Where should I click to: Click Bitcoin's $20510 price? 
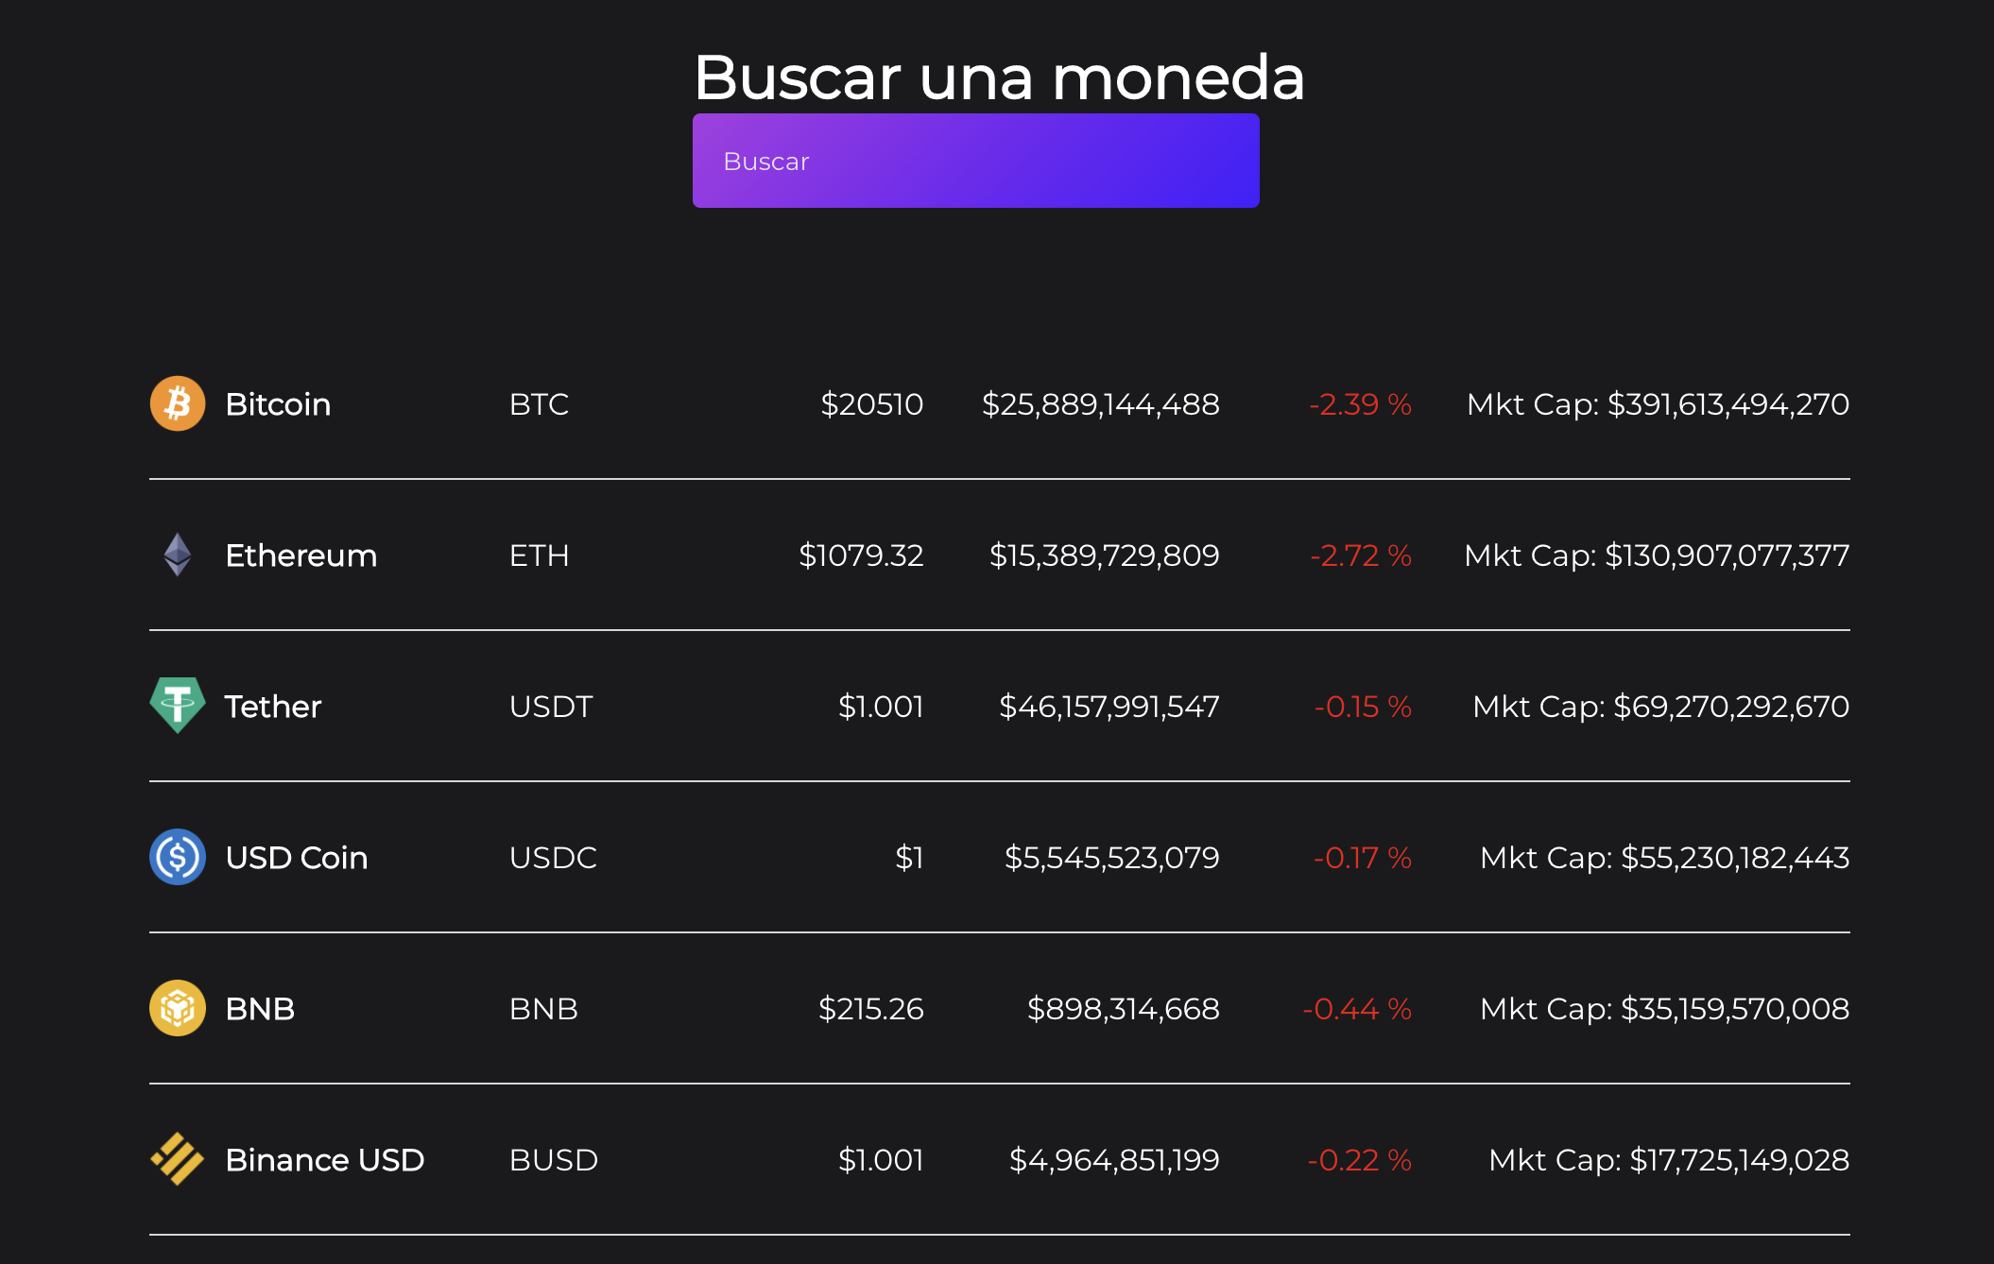click(x=871, y=404)
